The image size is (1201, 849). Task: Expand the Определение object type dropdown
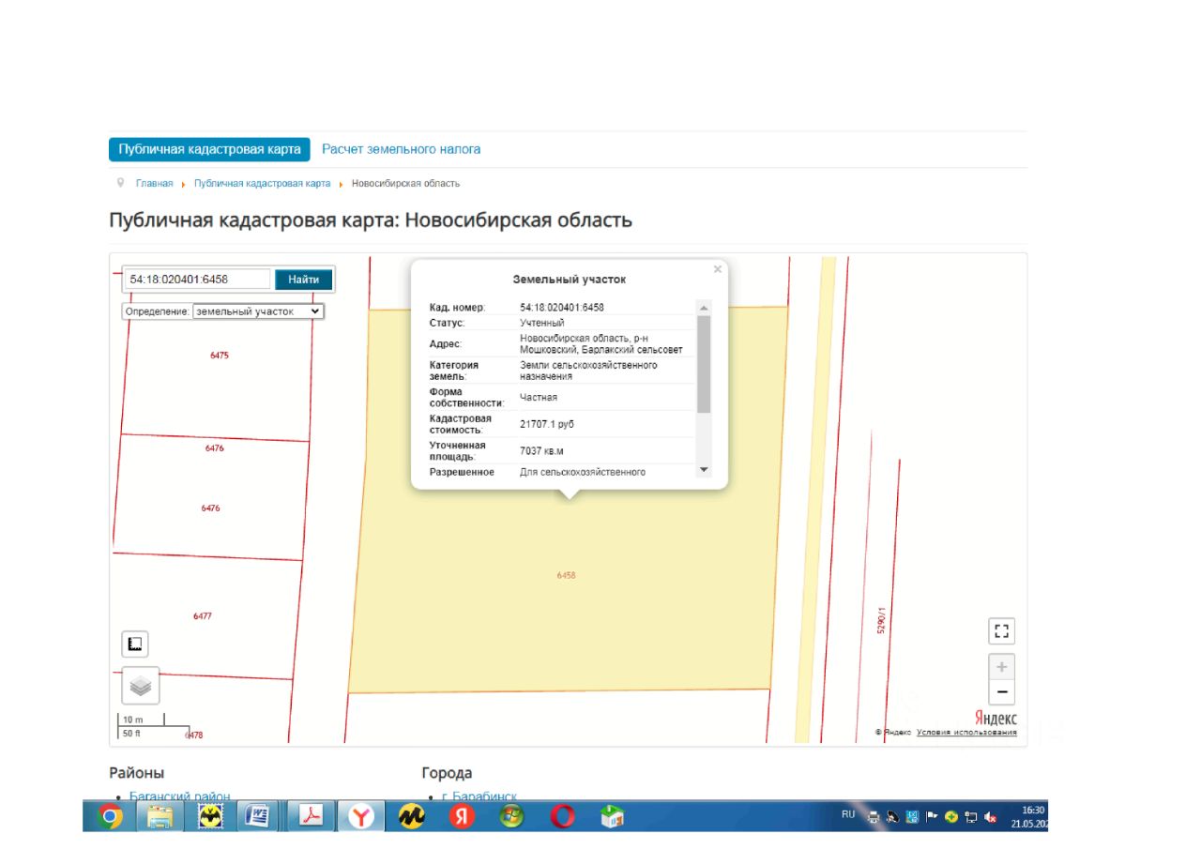pyautogui.click(x=258, y=311)
